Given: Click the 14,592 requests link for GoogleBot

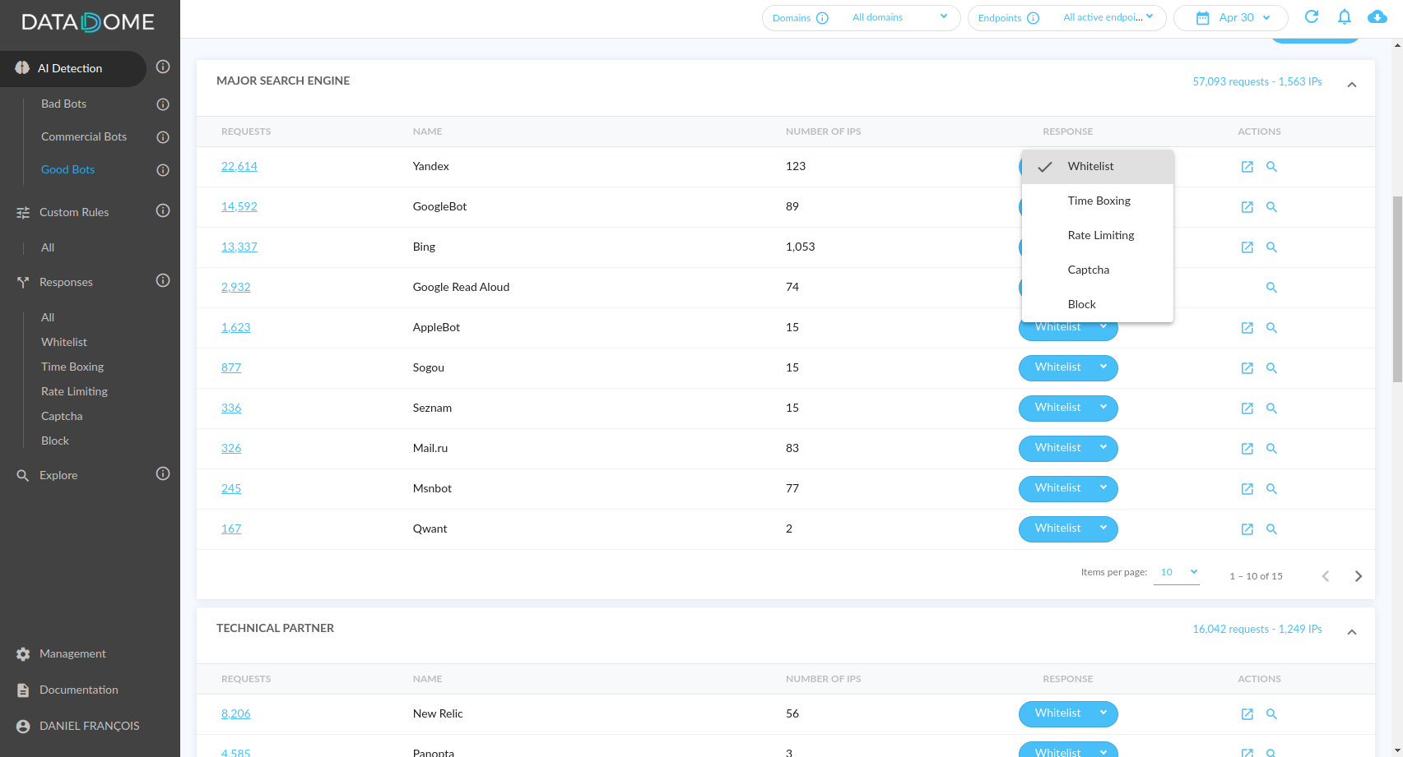Looking at the screenshot, I should (x=239, y=206).
